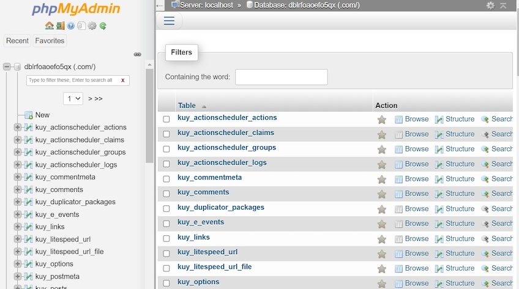This screenshot has width=519, height=289.
Task: Go to phpMyAdmin home icon
Action: coord(50,26)
